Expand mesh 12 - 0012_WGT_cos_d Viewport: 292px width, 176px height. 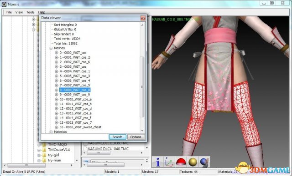click(57, 109)
